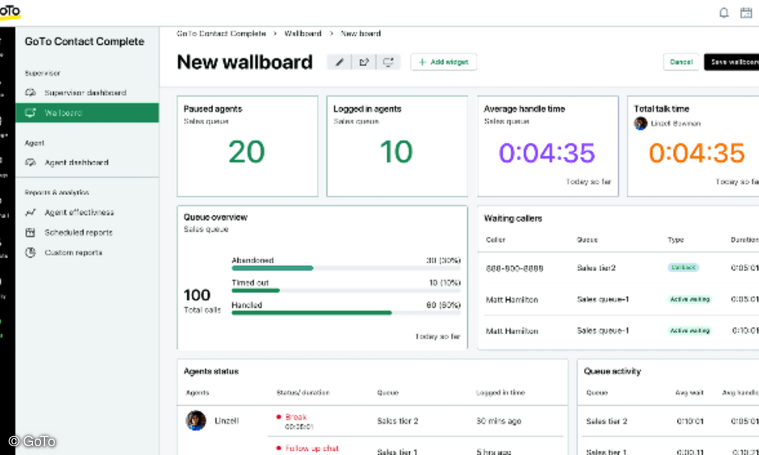Click the Logged in time column header

500,393
